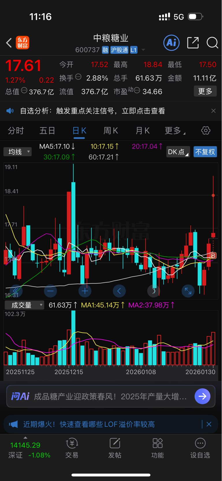The image size is (222, 481).
Task: Open the 功能 functions menu
Action: point(158,448)
